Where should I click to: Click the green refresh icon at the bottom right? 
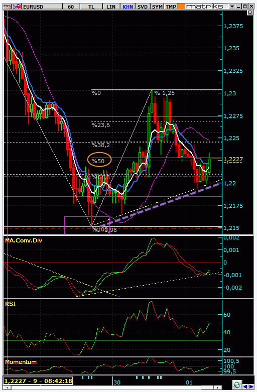(237, 384)
